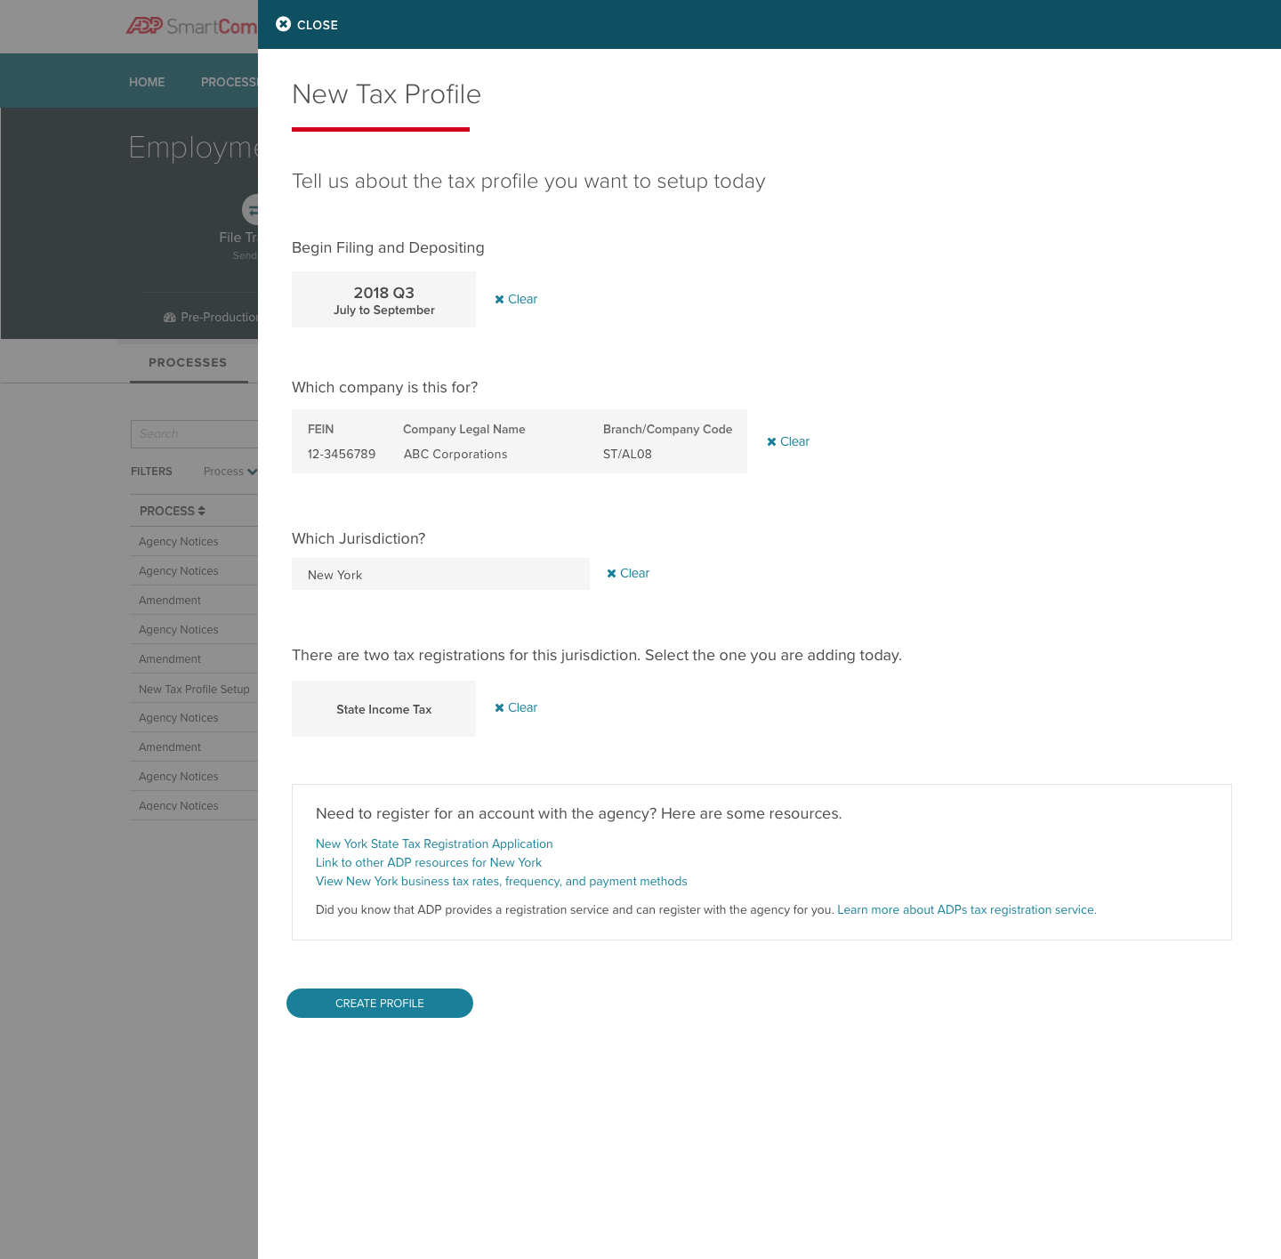Select the 2018 Q3 July to September tile
This screenshot has width=1281, height=1259.
tap(383, 299)
